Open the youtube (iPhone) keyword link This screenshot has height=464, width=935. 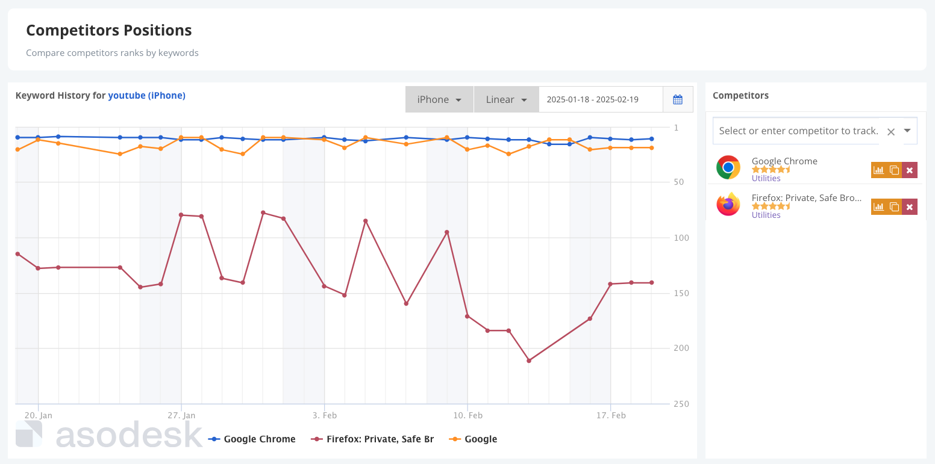[x=147, y=95]
